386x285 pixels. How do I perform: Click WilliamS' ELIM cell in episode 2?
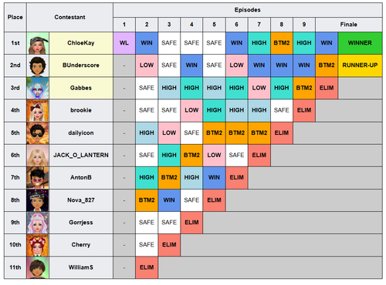147,267
